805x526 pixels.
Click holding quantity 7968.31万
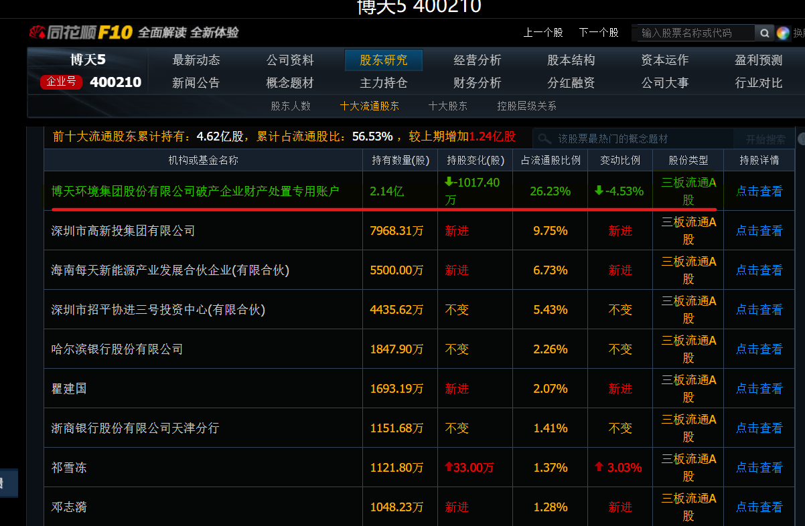pyautogui.click(x=397, y=231)
